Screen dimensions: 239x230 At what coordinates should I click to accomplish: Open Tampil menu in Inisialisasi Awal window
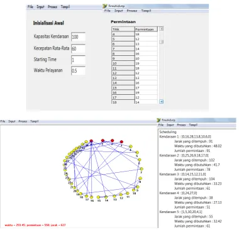[65, 7]
